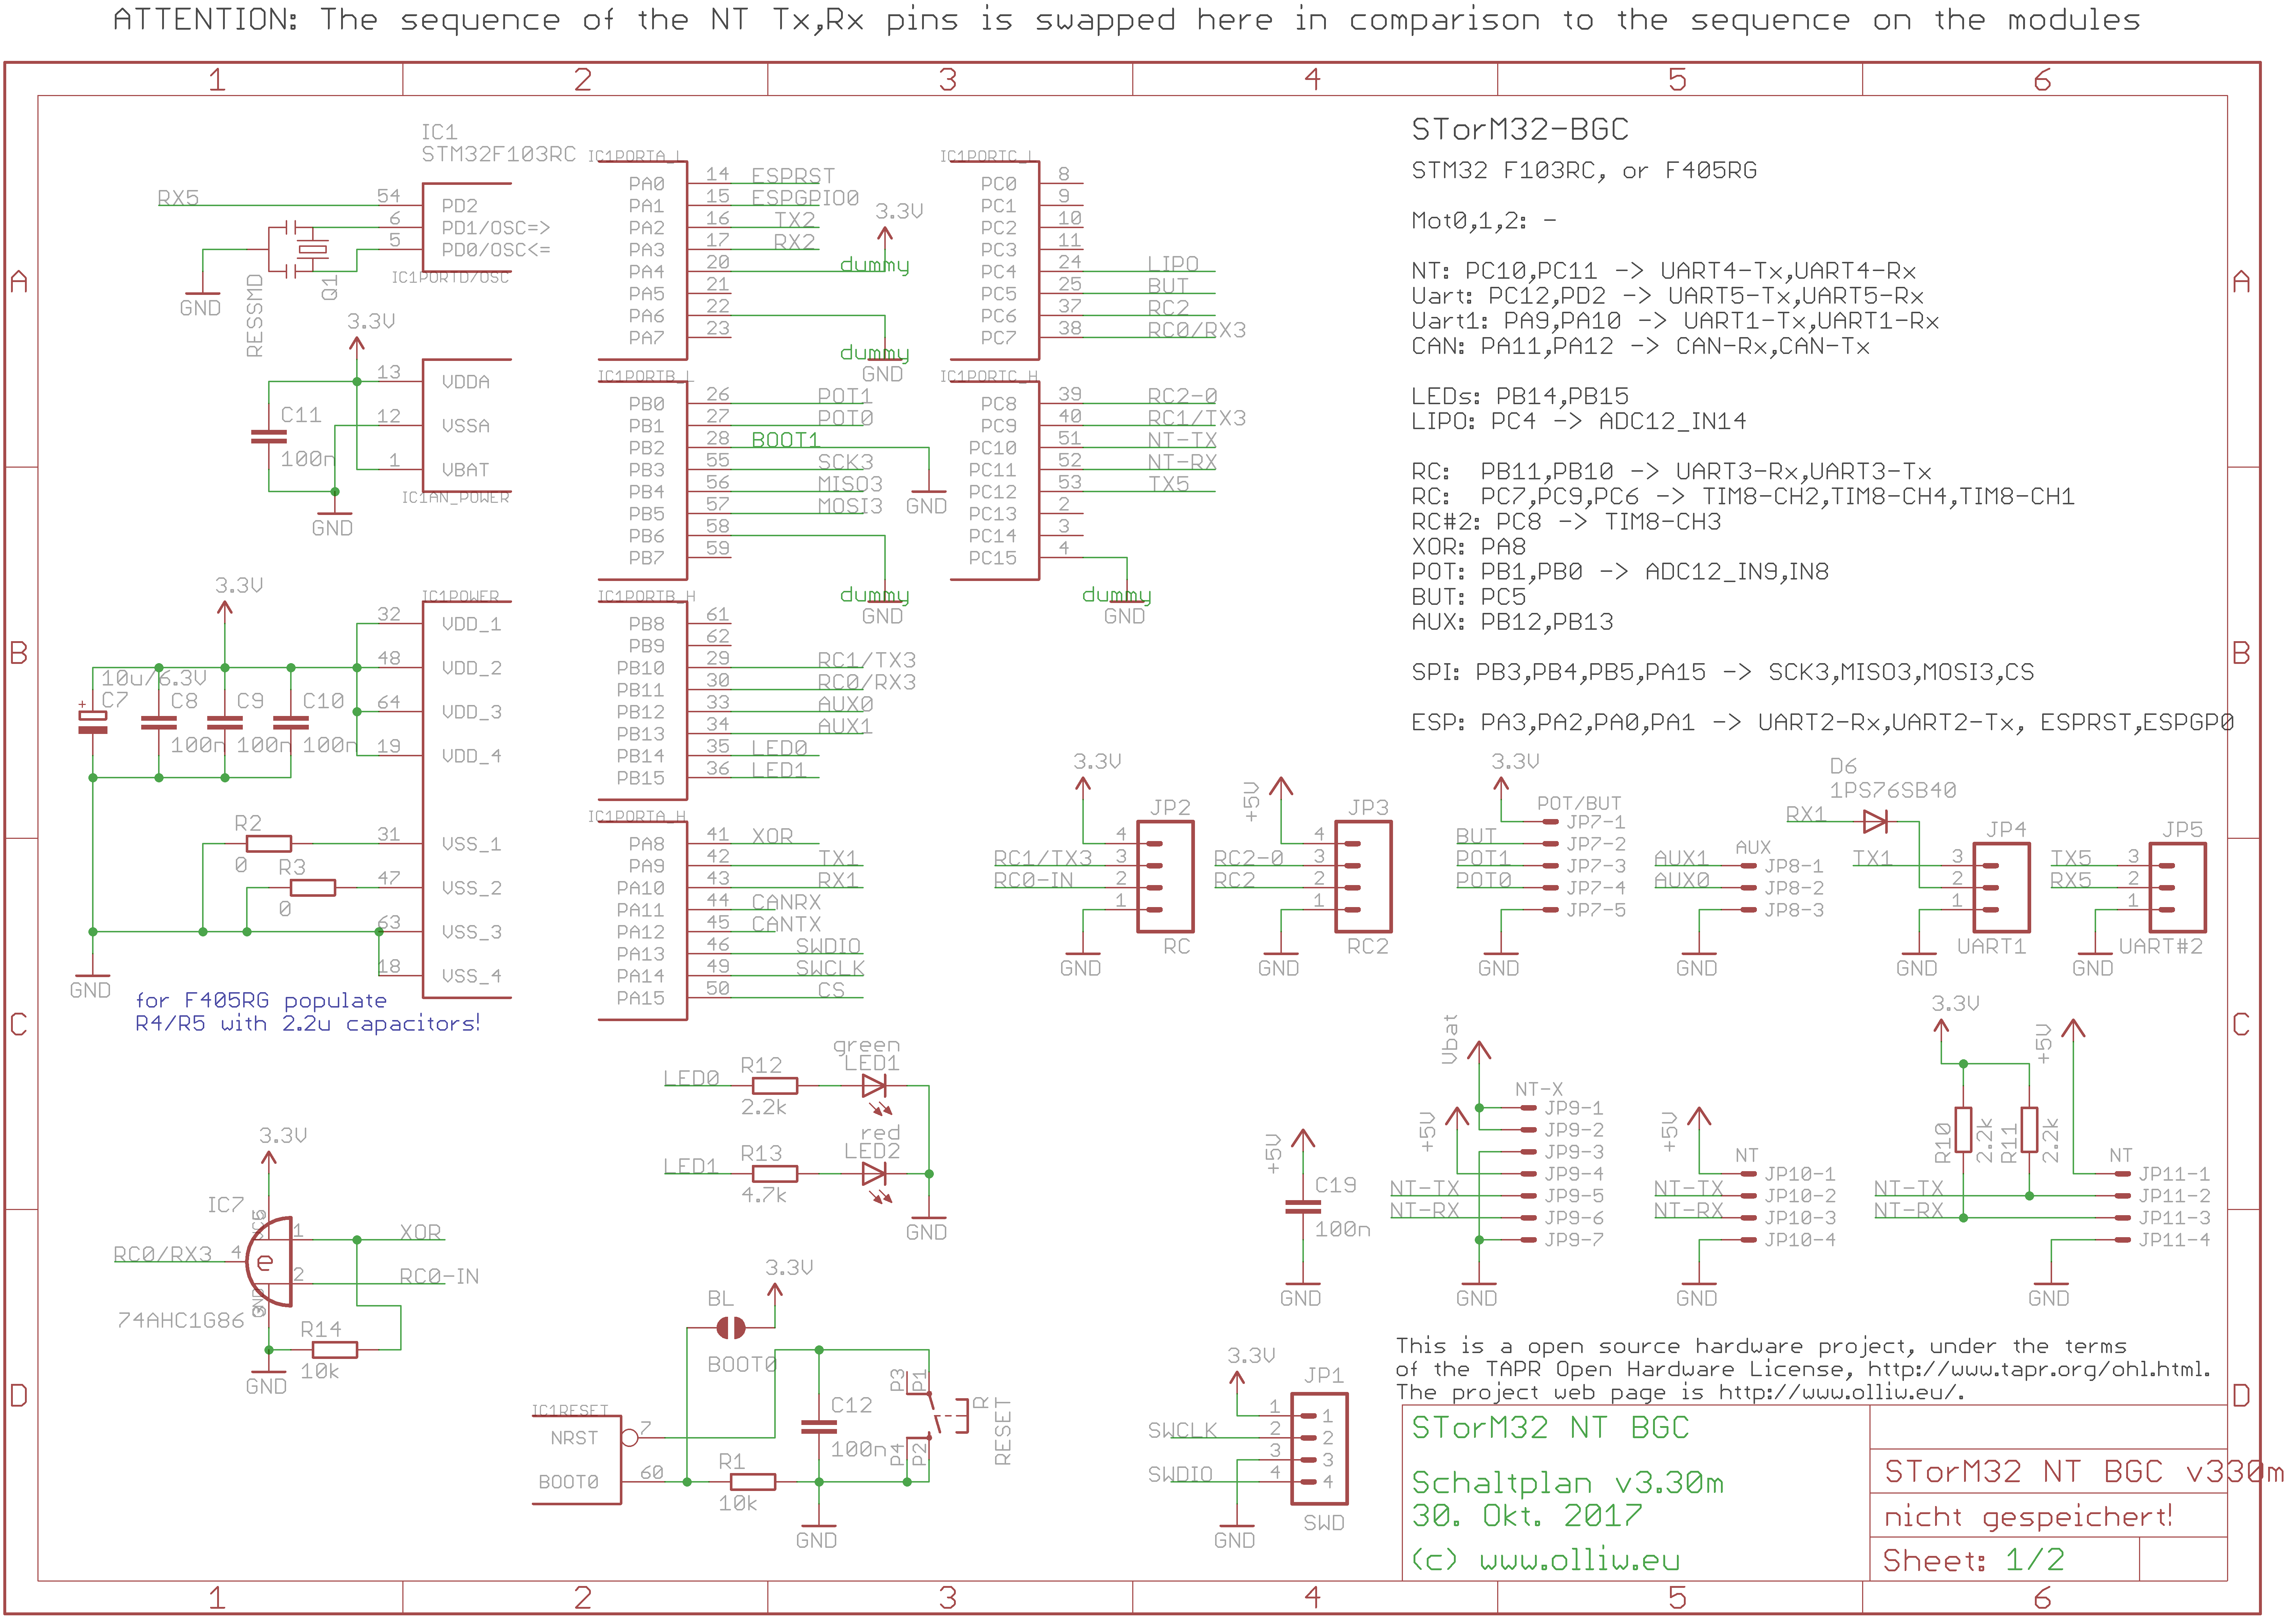2296x1619 pixels.
Task: Select the D6 1PS76SB40 diode symbol
Action: pyautogui.click(x=1875, y=822)
